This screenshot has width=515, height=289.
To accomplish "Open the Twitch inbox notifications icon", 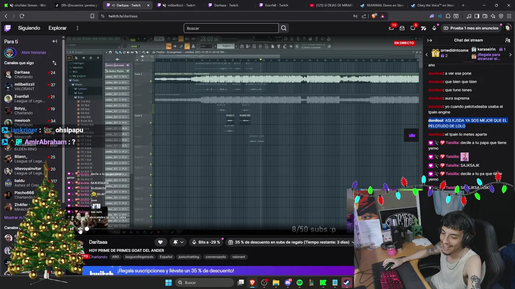I will coord(402,28).
